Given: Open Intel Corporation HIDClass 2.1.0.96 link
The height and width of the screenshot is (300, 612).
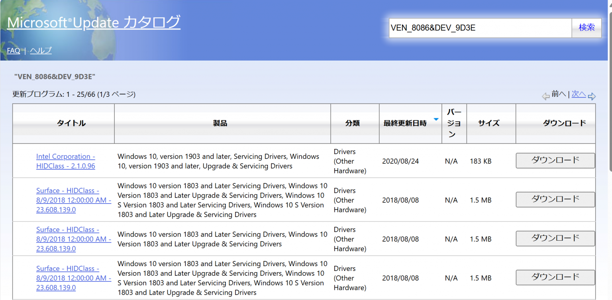Looking at the screenshot, I should pyautogui.click(x=65, y=161).
